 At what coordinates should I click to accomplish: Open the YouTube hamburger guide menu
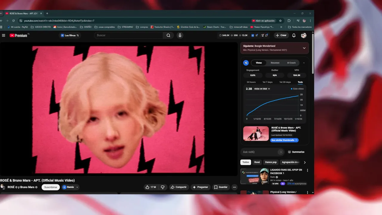point(4,35)
